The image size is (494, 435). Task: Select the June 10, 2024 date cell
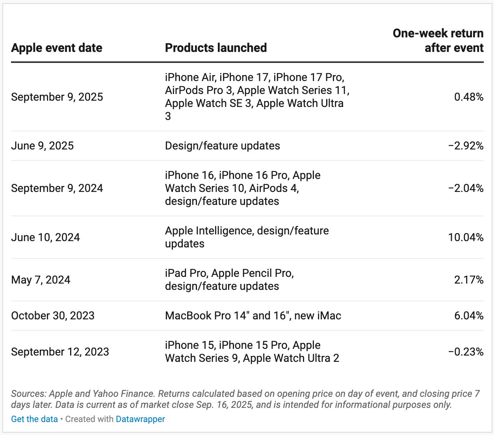click(45, 238)
